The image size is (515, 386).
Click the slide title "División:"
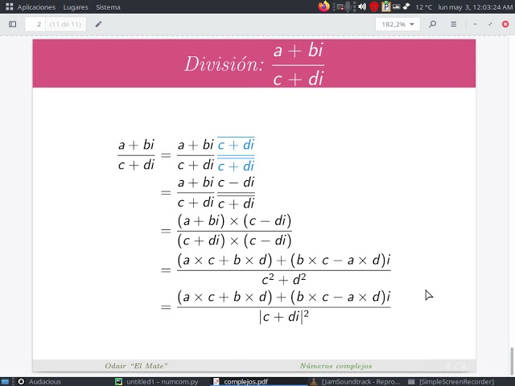(225, 64)
